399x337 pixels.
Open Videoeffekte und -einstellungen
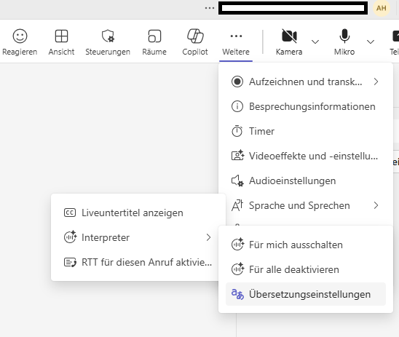(305, 156)
